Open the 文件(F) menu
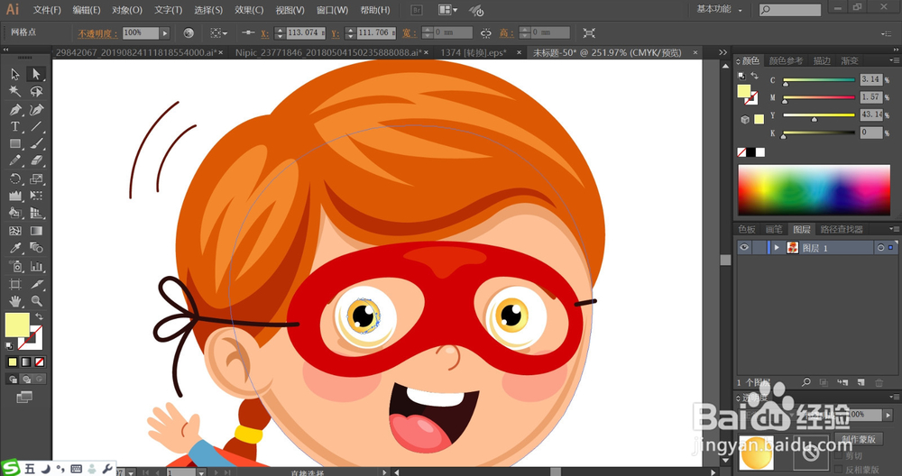Viewport: 902px width, 476px height. [47, 10]
